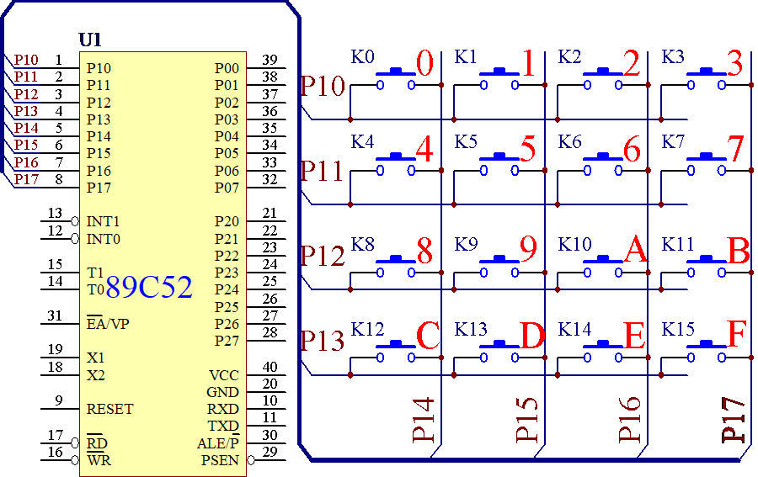The height and width of the screenshot is (477, 758).
Task: Click the K10 switch designator text
Action: point(574,244)
